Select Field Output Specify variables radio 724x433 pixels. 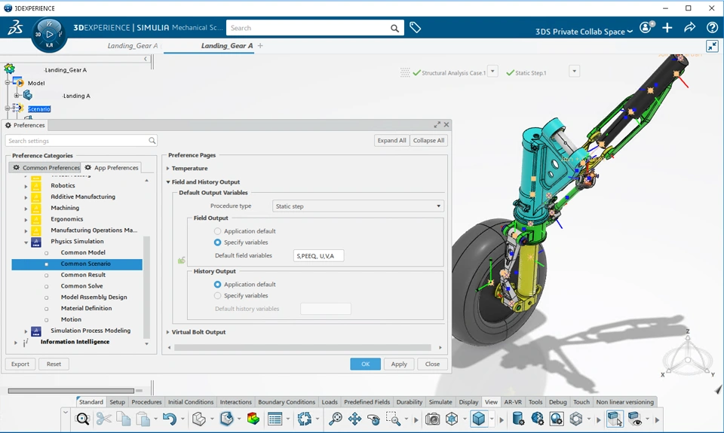tap(217, 242)
